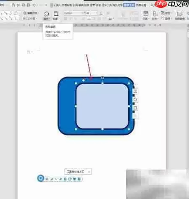This screenshot has width=189, height=199.
Task: Click the 组合 group button
Action: coord(166,13)
